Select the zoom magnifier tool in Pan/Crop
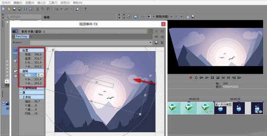This screenshot has width=267, height=136. [x=15, y=62]
